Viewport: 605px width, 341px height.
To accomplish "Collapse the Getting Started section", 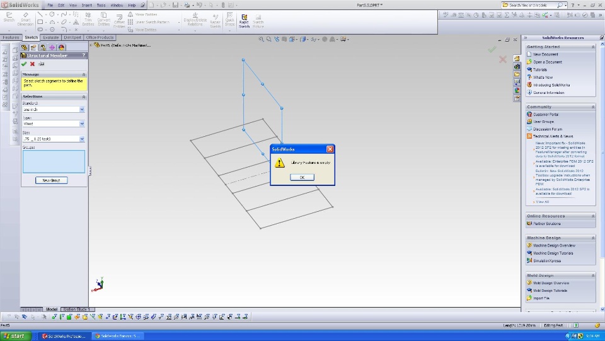I will click(593, 47).
